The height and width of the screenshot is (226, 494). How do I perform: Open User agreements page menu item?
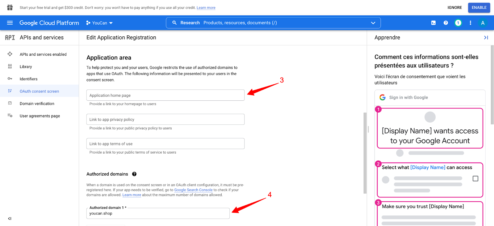(40, 116)
